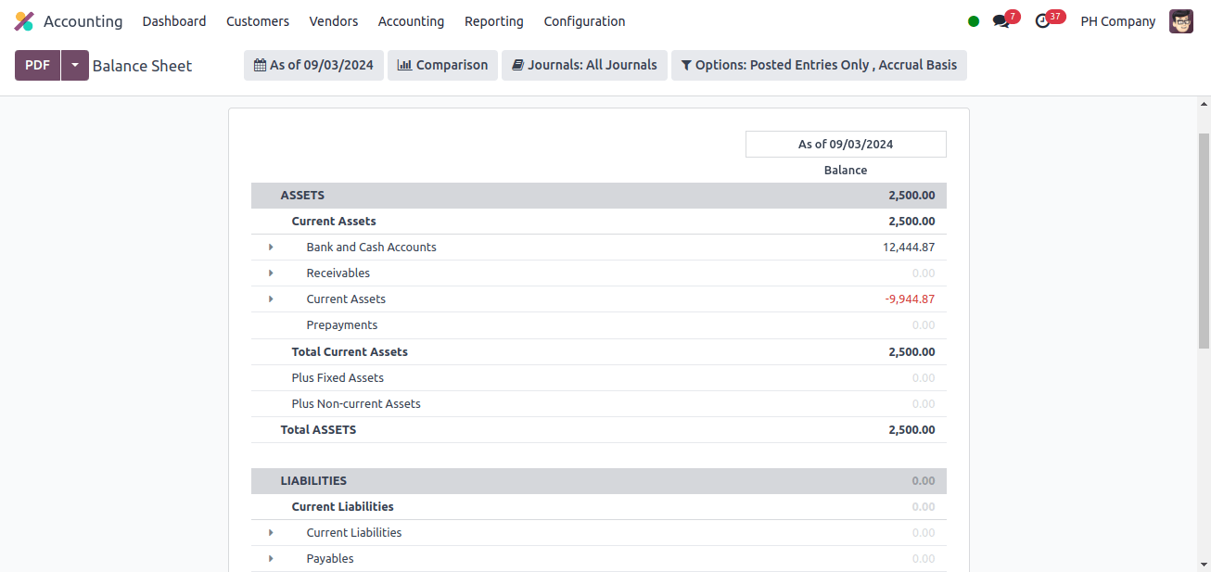The image size is (1211, 572).
Task: Click the Plus Non-current Assets label
Action: coord(356,404)
